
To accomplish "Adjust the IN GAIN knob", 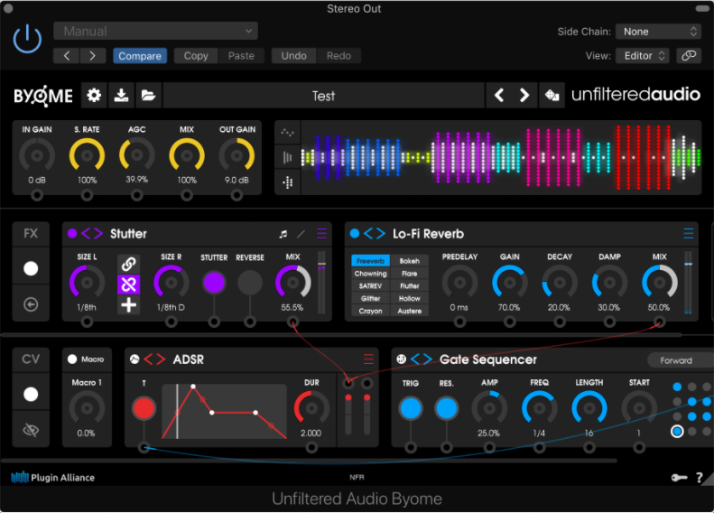I will coord(37,155).
